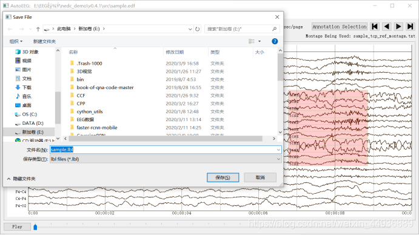Refresh the current folder view

click(x=198, y=29)
